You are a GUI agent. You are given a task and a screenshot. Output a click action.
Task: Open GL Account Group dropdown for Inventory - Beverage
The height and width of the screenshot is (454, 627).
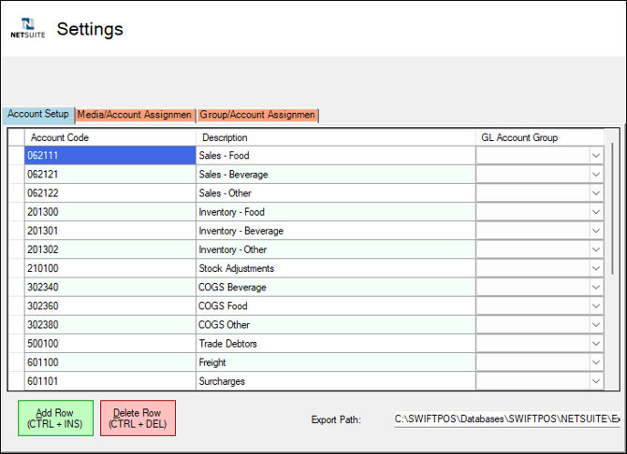(596, 231)
